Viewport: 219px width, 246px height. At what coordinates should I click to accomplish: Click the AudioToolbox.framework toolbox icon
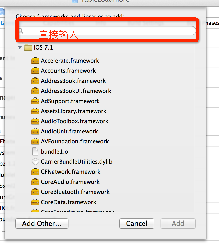coord(35,121)
